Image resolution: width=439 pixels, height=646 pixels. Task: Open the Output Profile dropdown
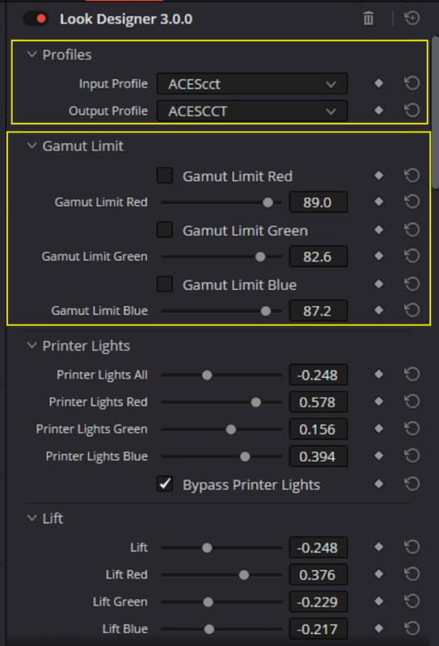click(252, 111)
